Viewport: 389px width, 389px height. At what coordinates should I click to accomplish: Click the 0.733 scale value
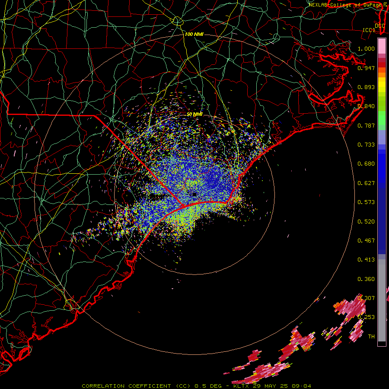366,145
